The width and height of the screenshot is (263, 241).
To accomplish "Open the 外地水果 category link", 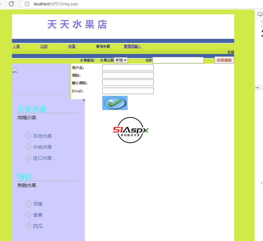I will coord(43,147).
